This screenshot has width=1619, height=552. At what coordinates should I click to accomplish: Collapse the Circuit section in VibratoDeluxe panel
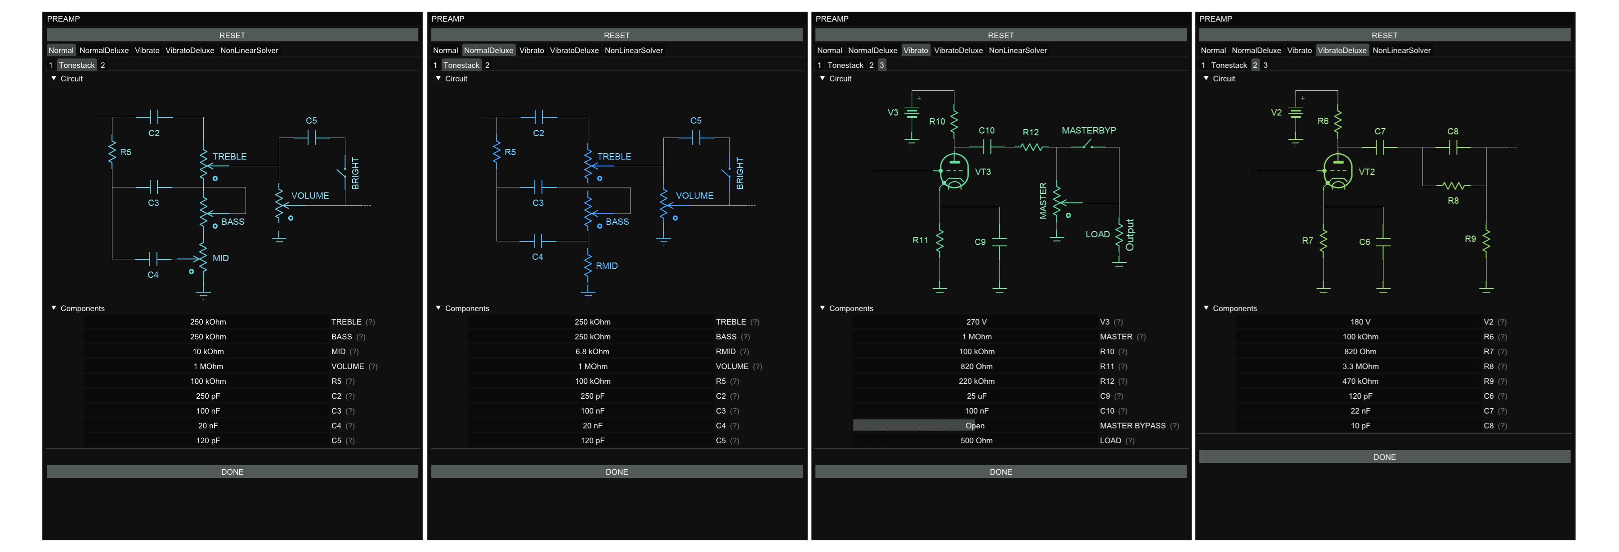point(1206,79)
